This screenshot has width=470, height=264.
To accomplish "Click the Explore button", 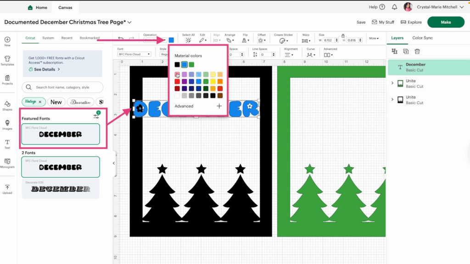I will click(411, 22).
